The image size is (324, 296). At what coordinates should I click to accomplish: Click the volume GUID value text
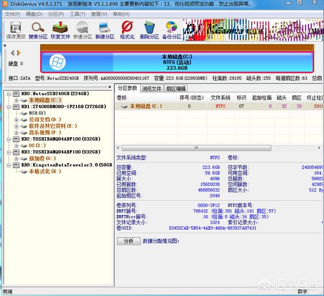[x=213, y=228]
